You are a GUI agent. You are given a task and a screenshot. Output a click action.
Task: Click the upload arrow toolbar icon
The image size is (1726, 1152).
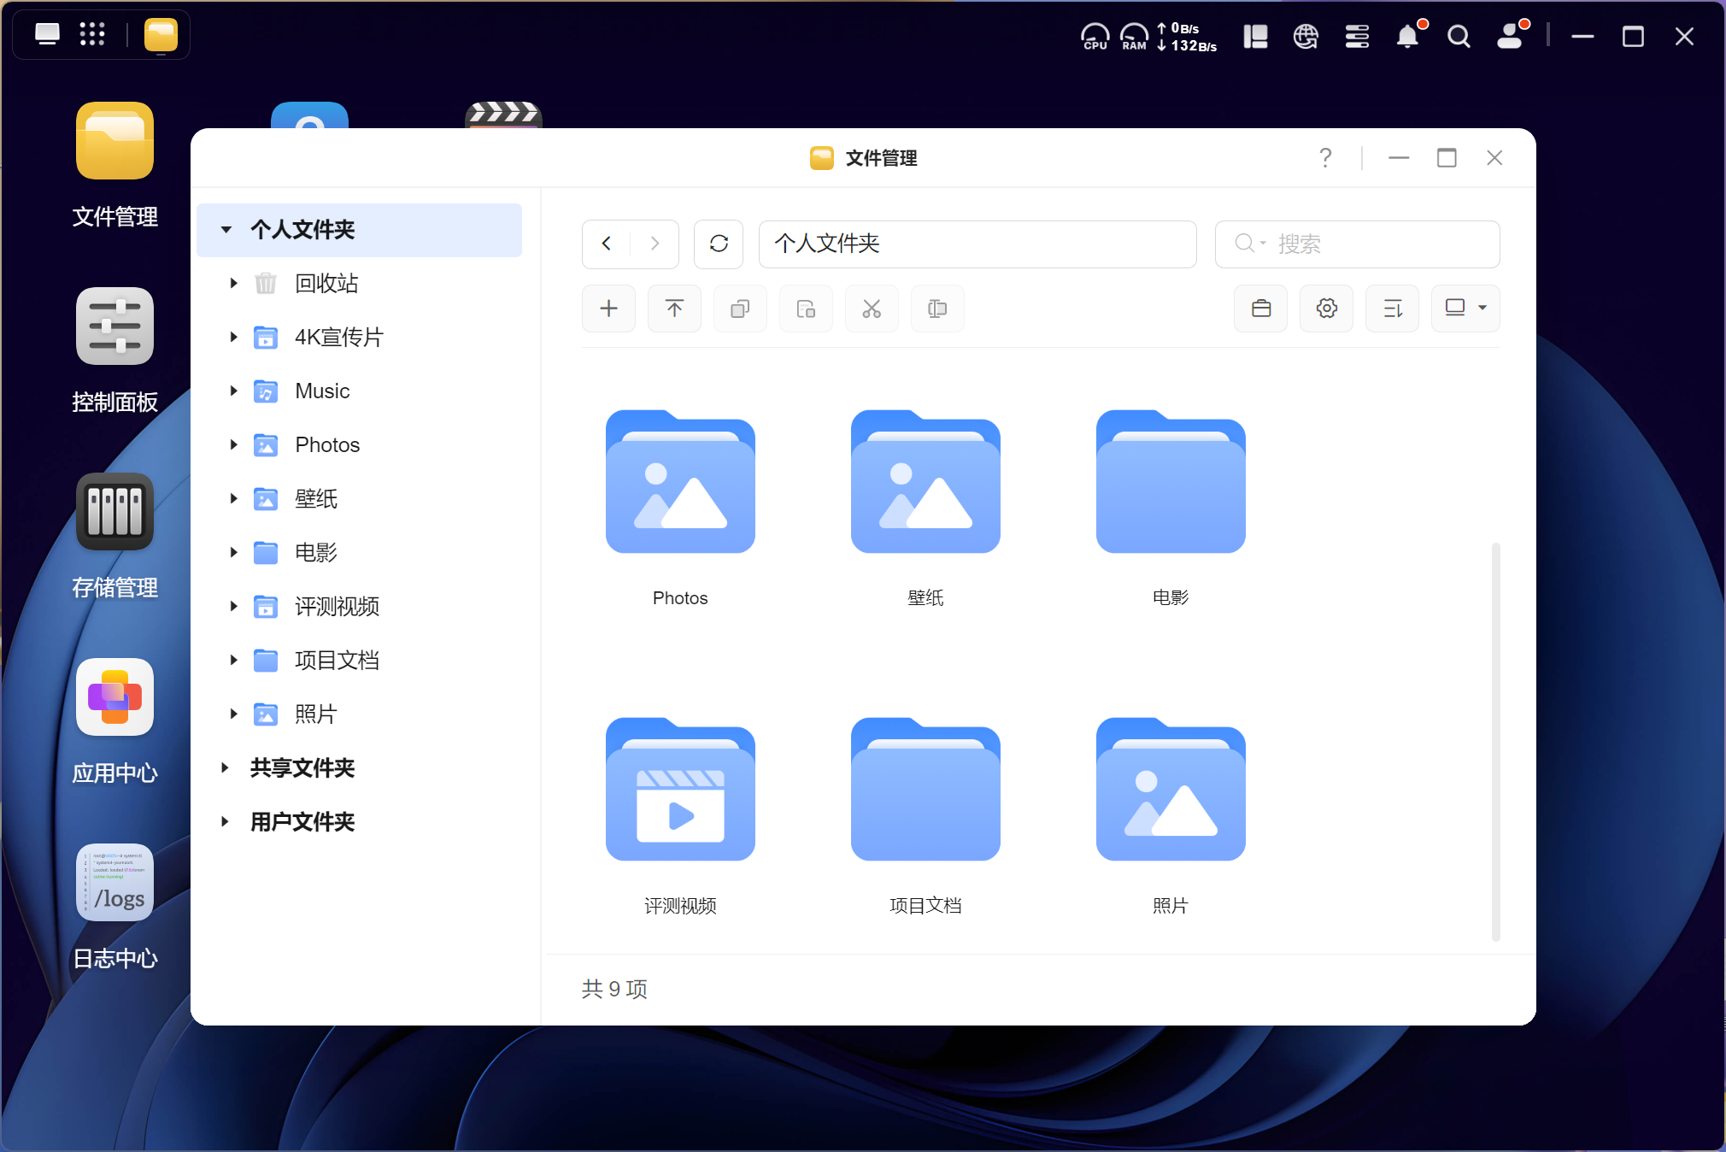[x=674, y=309]
